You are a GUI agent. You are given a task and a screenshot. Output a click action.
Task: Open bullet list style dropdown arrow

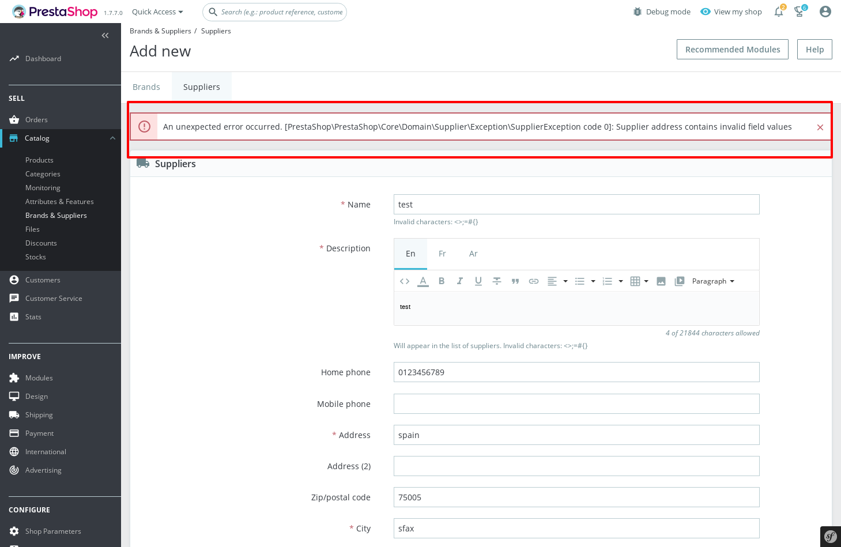tap(593, 281)
